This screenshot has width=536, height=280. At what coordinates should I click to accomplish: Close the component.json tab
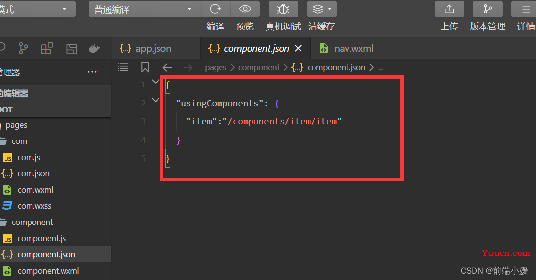point(298,49)
